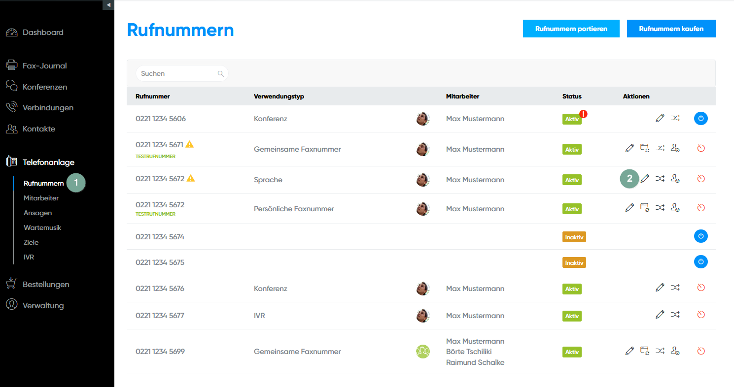The width and height of the screenshot is (734, 387).
Task: Click the Suchen search field
Action: pos(177,73)
